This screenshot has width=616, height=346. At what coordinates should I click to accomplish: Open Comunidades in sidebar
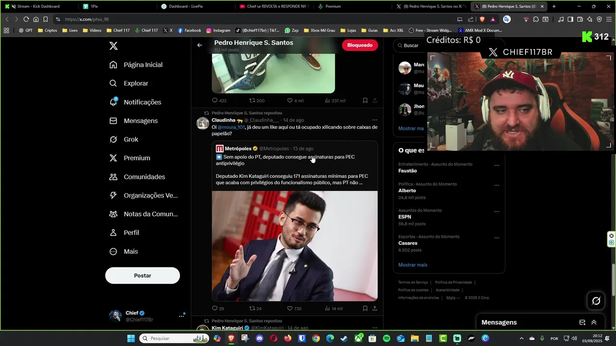click(137, 177)
